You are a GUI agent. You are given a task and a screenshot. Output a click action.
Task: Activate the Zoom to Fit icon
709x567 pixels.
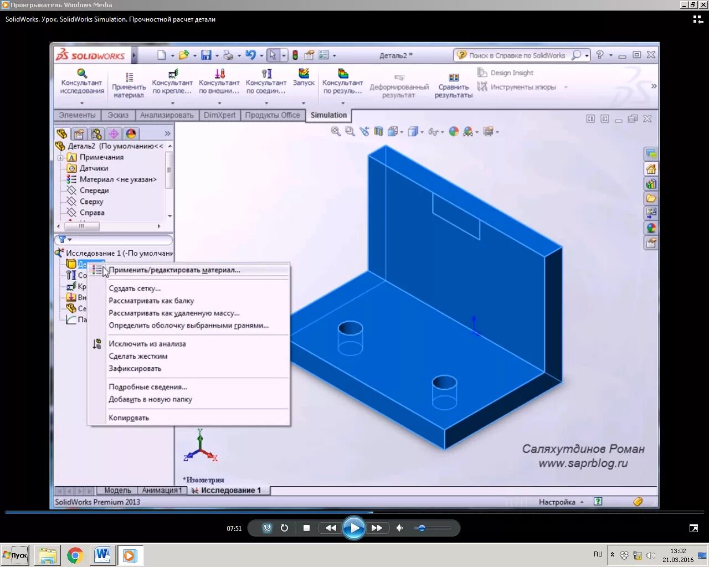pos(335,132)
